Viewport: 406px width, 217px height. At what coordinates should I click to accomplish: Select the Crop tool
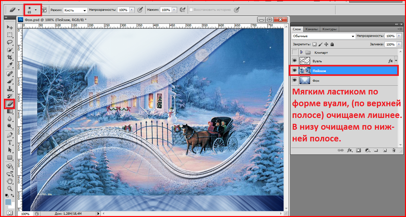pos(10,57)
